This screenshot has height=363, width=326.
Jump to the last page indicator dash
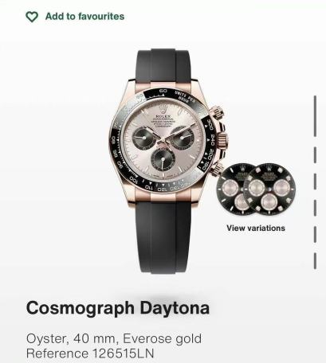click(315, 261)
